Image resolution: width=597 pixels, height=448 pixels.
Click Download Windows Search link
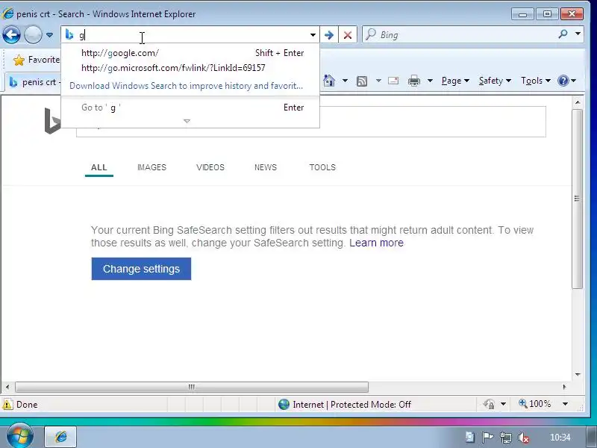click(186, 86)
